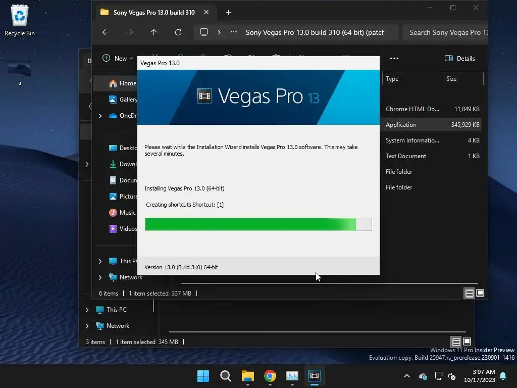Click the front window's horizontal scrollbar
This screenshot has width=517, height=388.
pos(330,283)
